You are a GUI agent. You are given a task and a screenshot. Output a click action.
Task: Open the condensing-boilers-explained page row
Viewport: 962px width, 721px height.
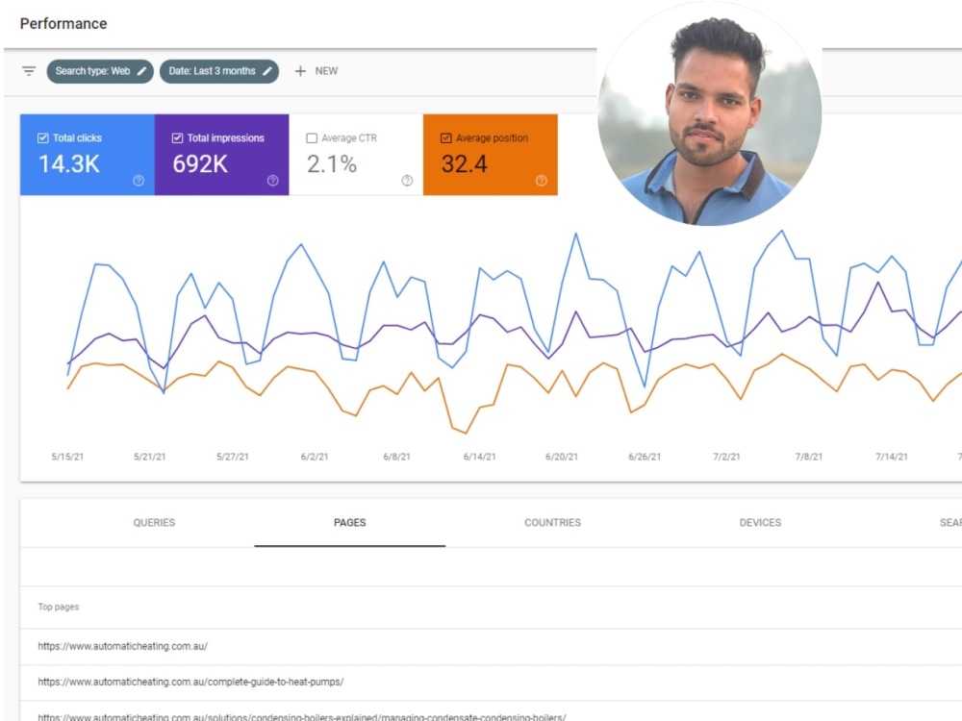pyautogui.click(x=491, y=712)
